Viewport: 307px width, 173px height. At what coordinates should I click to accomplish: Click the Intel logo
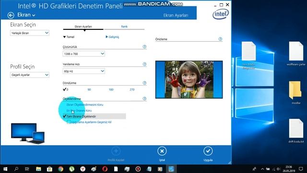[221, 14]
